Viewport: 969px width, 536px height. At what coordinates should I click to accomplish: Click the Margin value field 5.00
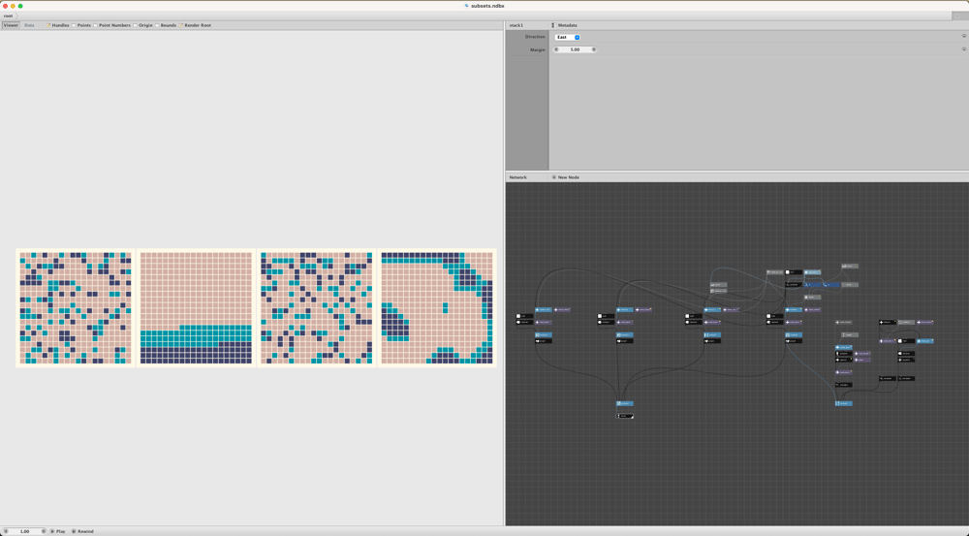click(x=575, y=49)
